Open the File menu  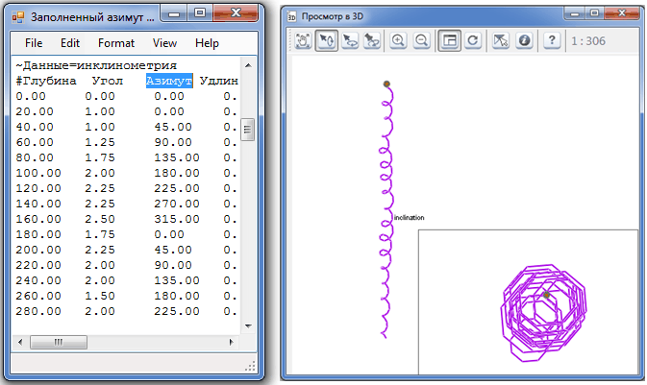click(34, 43)
